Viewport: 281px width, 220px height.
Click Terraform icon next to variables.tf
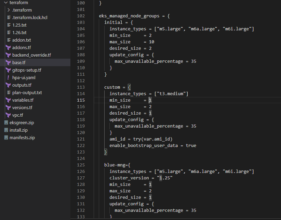coord(8,100)
